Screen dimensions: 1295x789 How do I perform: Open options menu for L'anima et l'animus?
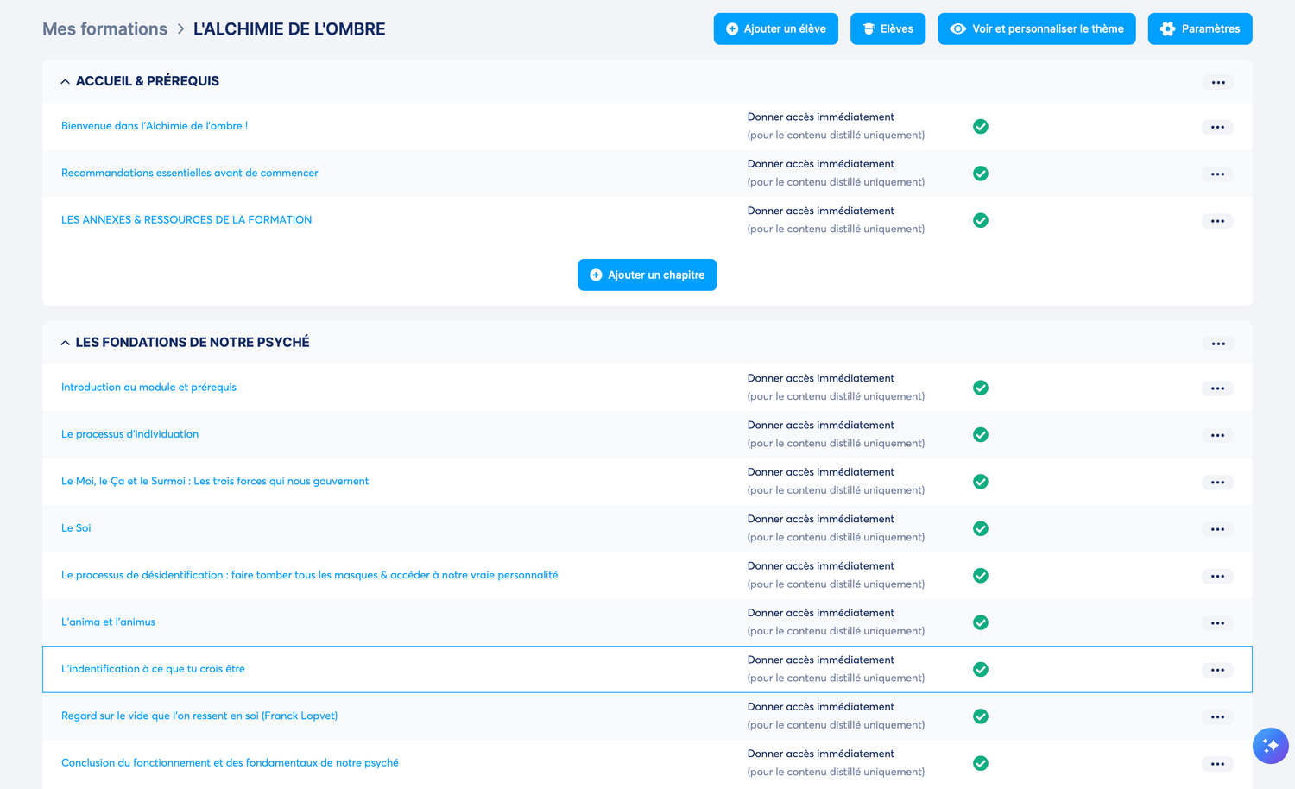click(x=1217, y=623)
